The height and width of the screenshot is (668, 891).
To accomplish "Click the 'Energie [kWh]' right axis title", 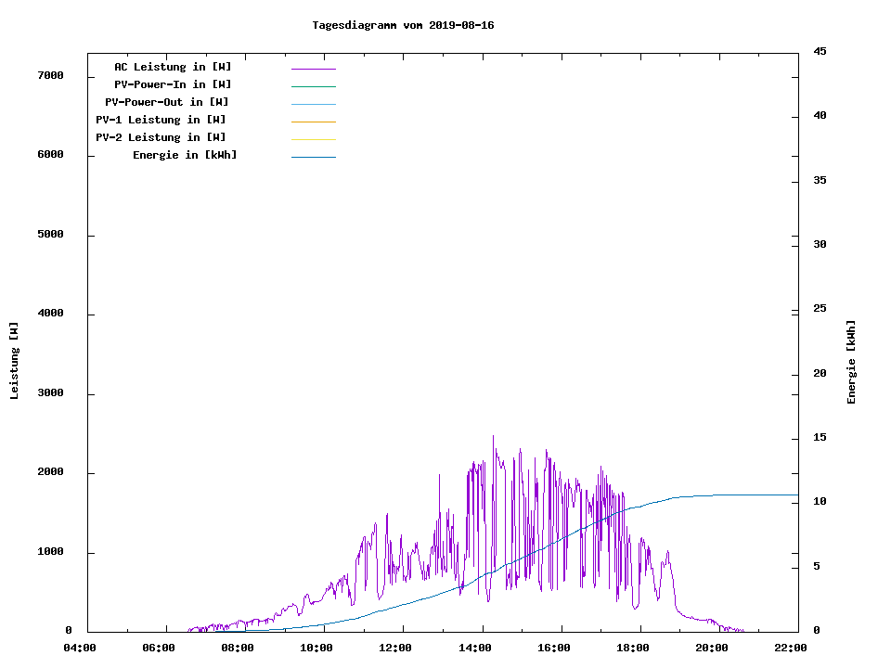I will [x=851, y=362].
